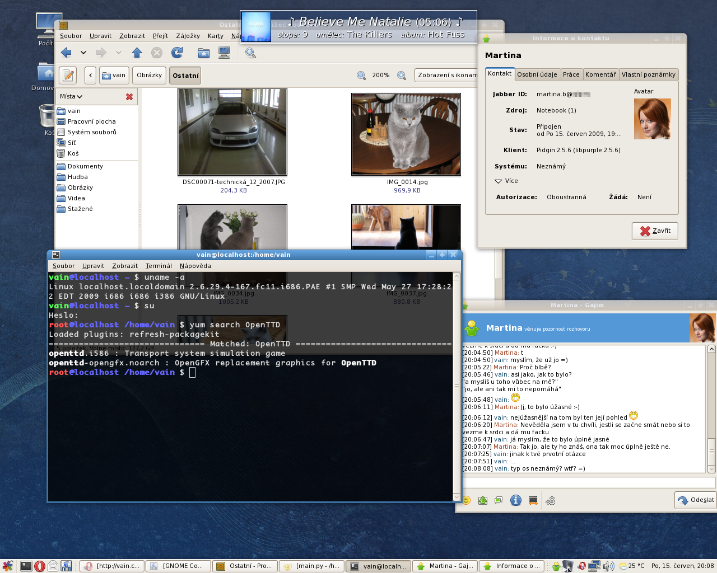717x573 pixels.
Task: Select the IMG_0014.jpg cat thumbnail
Action: click(x=406, y=134)
